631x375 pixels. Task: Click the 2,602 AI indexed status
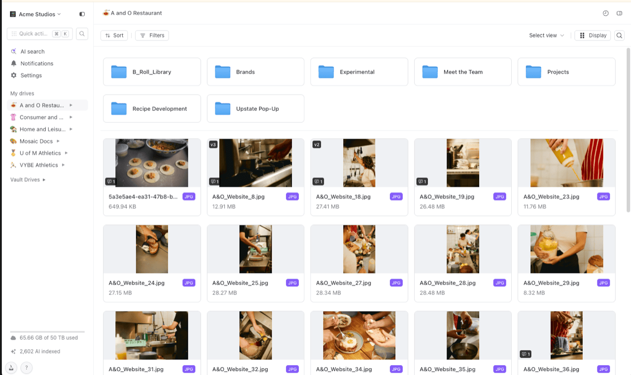pos(40,352)
